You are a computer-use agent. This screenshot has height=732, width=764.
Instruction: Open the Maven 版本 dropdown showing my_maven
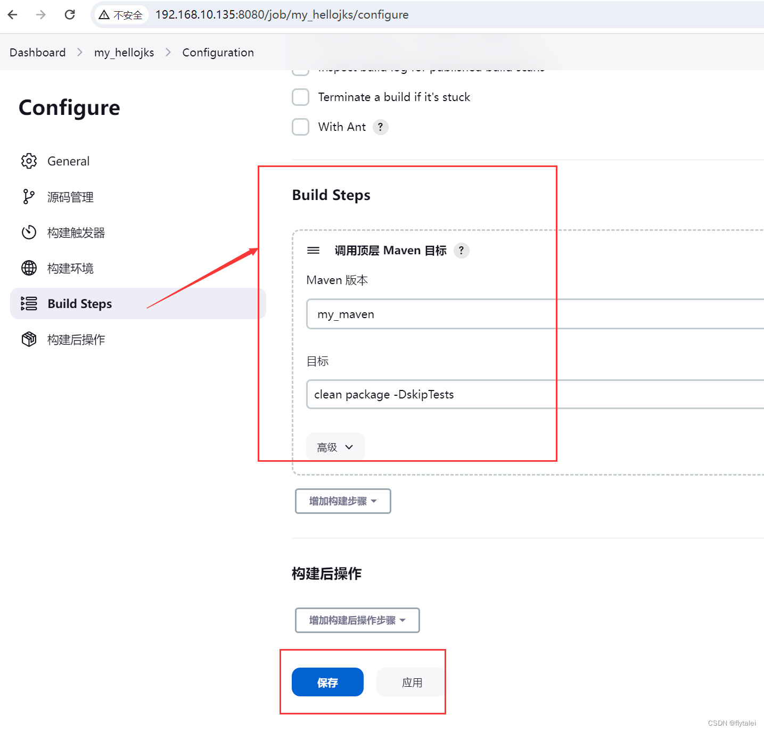[535, 314]
